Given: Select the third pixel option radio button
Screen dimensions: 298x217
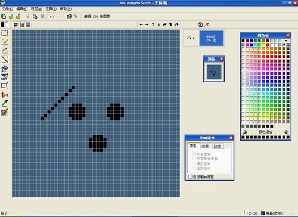Looking at the screenshot, I should click(194, 163).
